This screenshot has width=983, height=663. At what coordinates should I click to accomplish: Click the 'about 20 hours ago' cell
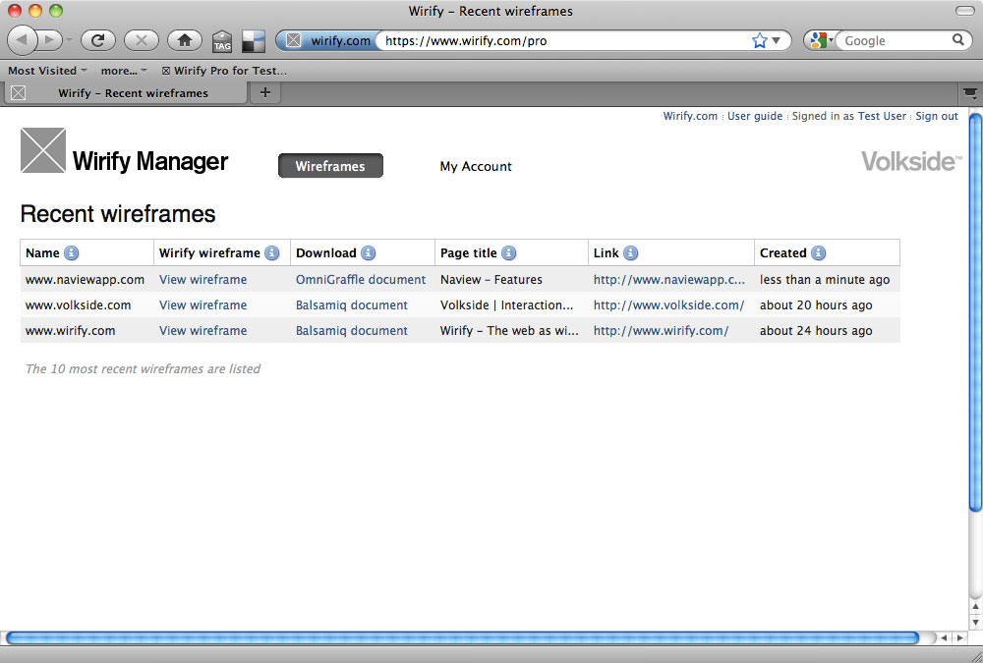pos(816,305)
